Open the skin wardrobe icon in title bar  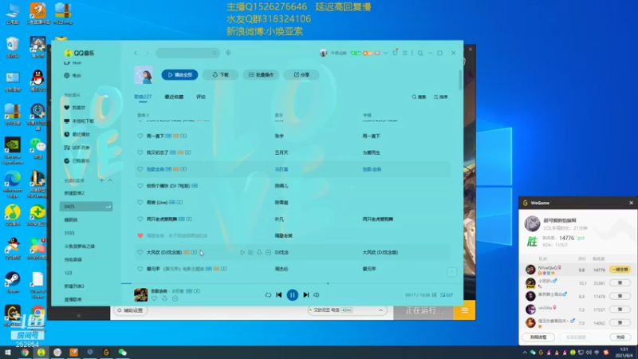395,53
